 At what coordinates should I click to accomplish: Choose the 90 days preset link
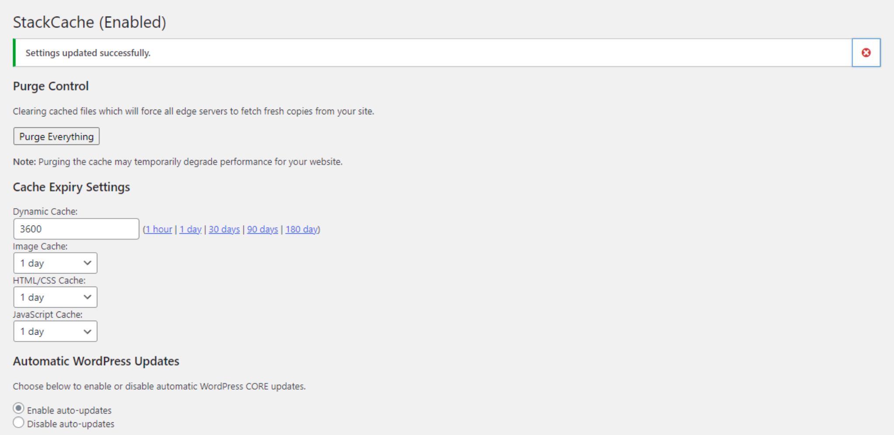[x=262, y=229]
